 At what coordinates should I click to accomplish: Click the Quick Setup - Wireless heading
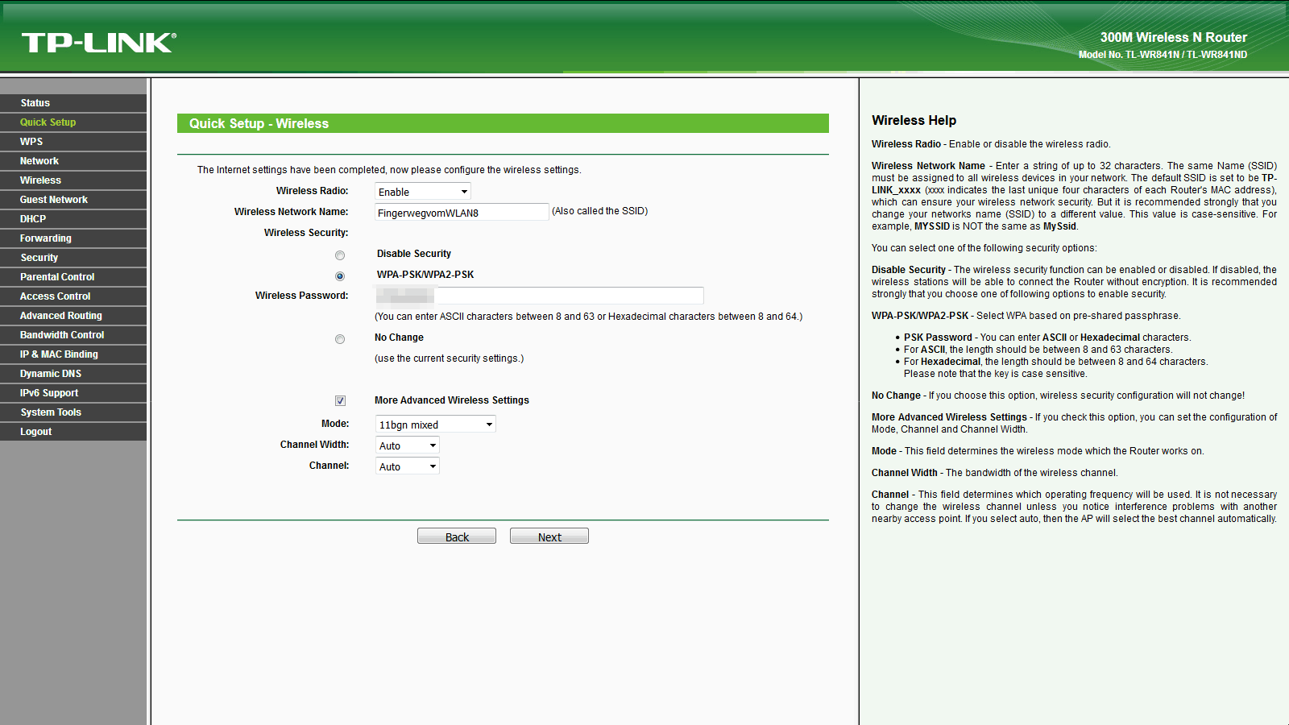[x=259, y=123]
